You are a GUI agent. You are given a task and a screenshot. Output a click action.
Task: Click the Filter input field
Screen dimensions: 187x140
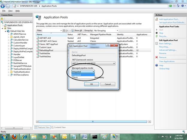coord(51,31)
